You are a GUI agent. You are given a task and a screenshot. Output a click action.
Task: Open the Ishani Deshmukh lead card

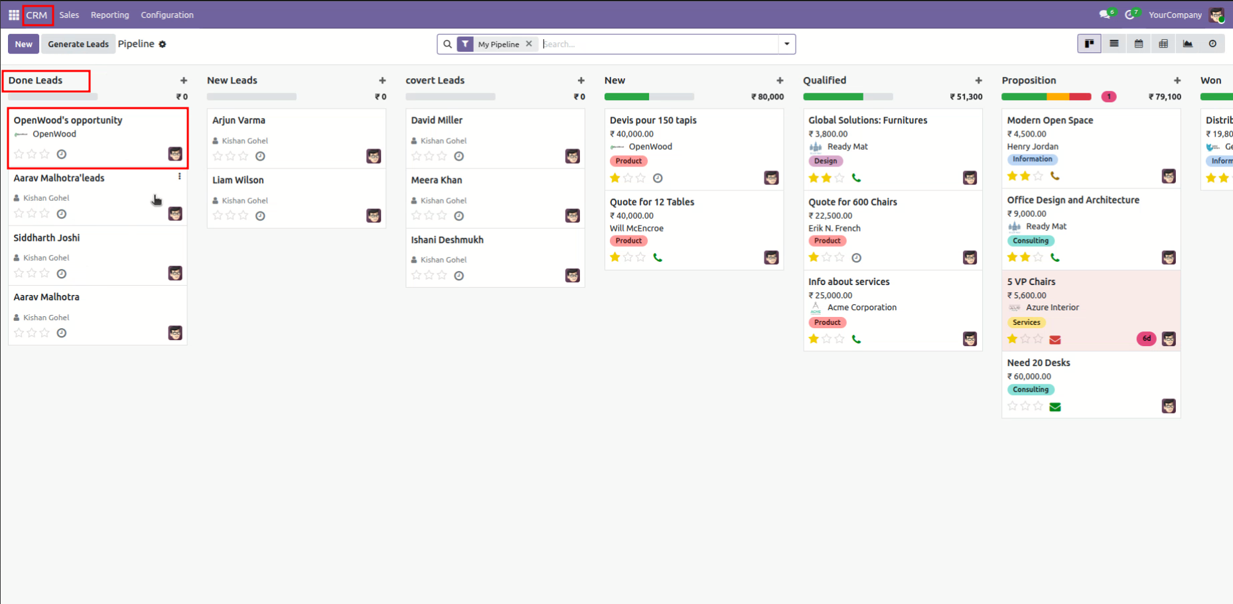(495, 258)
